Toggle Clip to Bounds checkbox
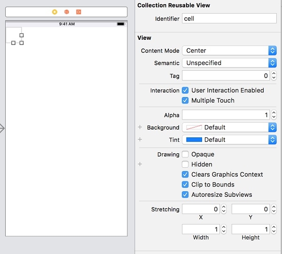Image resolution: width=282 pixels, height=254 pixels. 185,185
